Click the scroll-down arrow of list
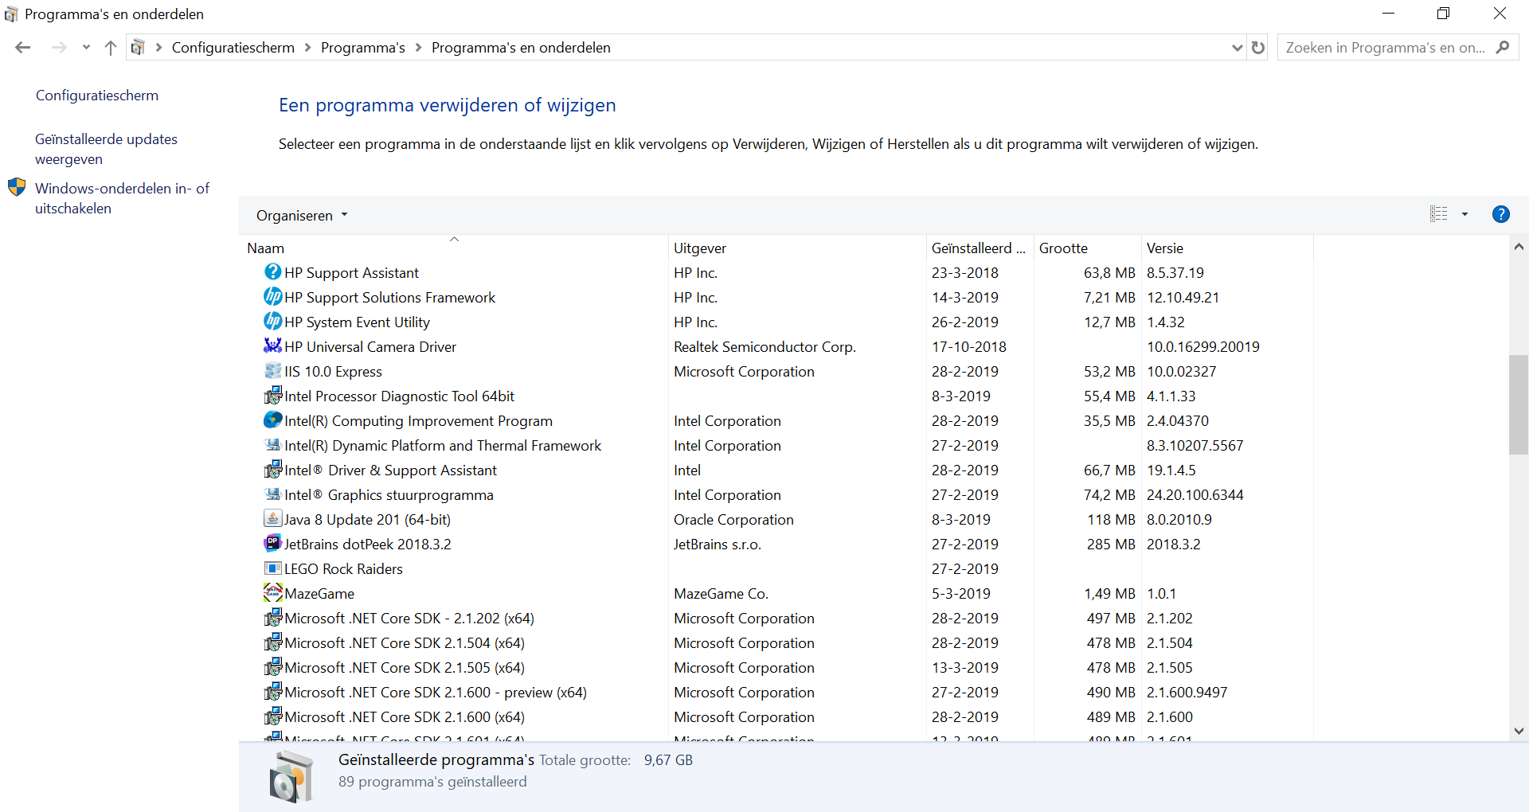 (x=1519, y=731)
